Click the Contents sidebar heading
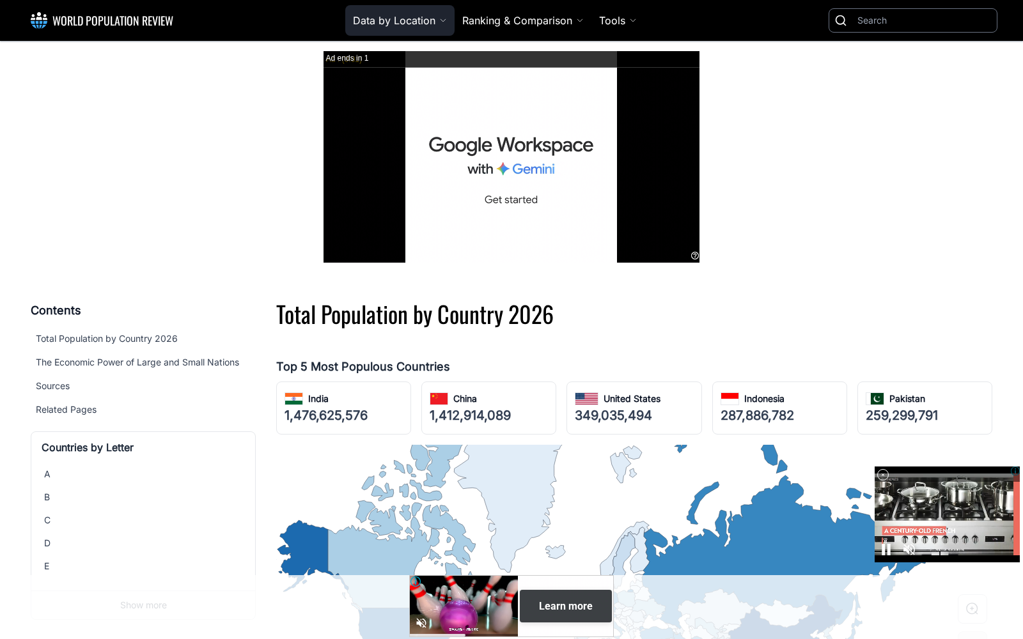 [56, 311]
